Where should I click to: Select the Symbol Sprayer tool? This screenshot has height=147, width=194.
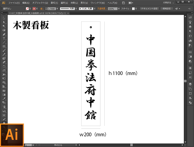tap(4, 107)
